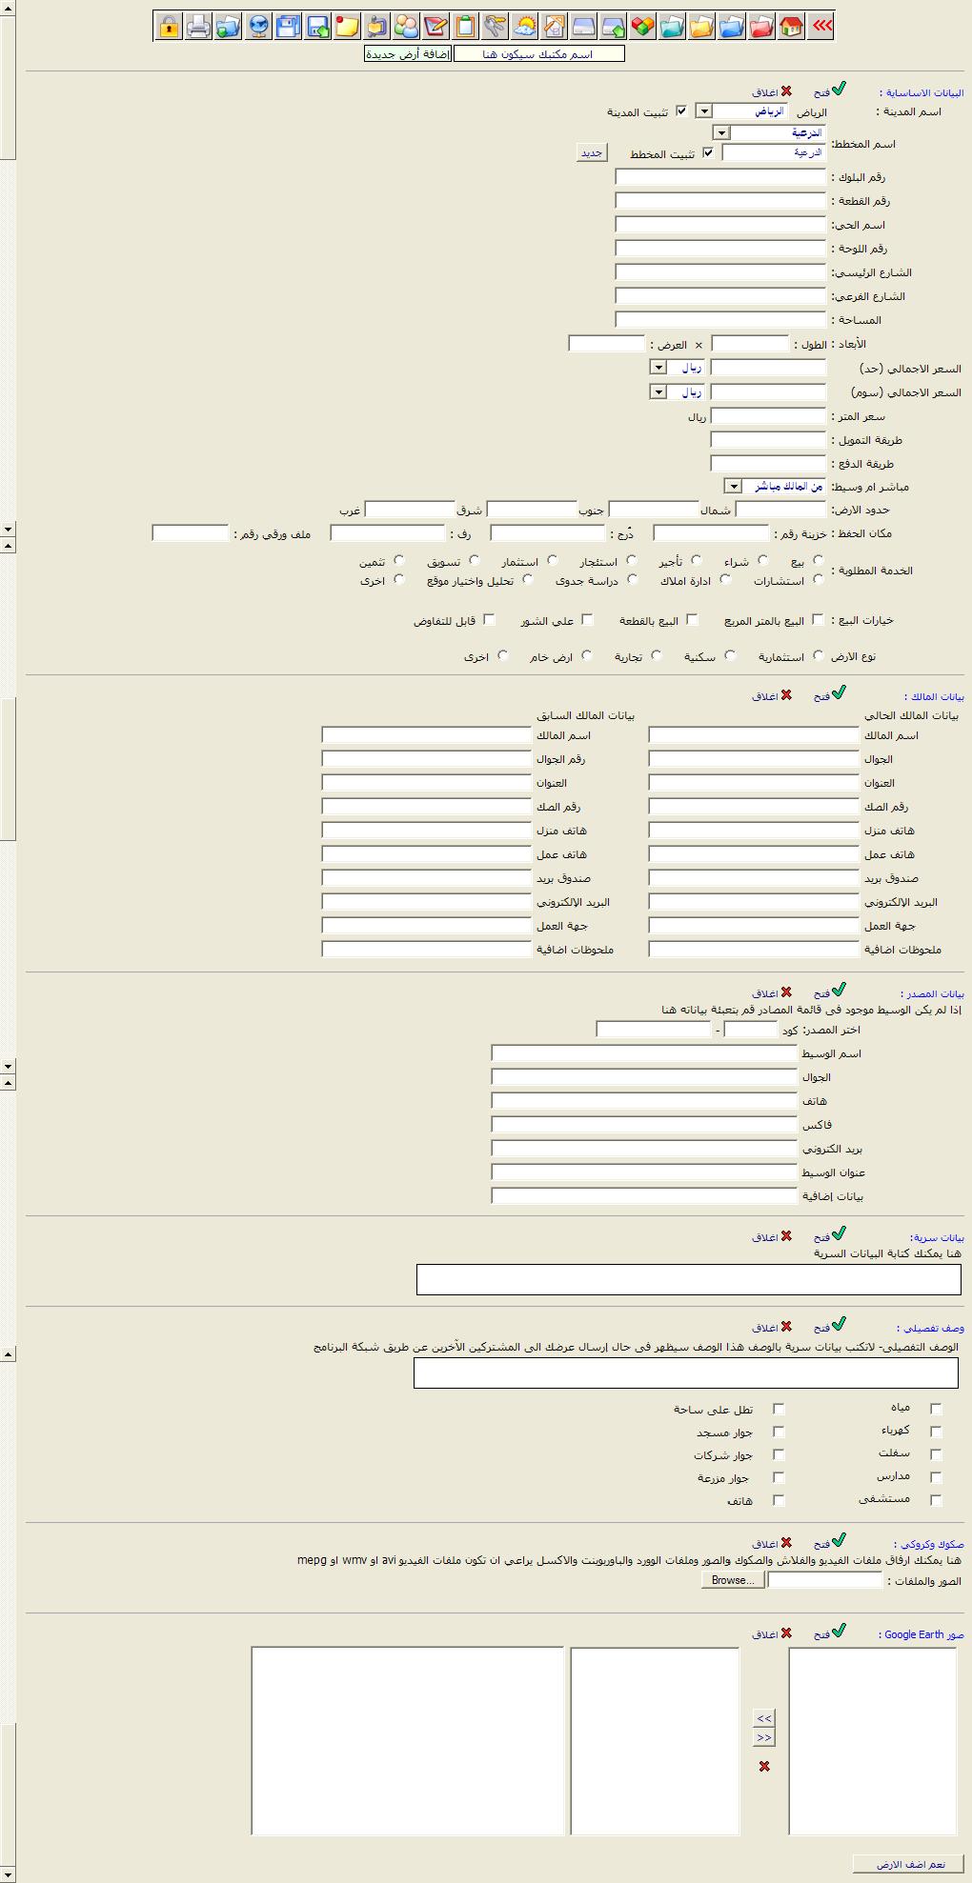Enable the مياه checkbox

[936, 1408]
